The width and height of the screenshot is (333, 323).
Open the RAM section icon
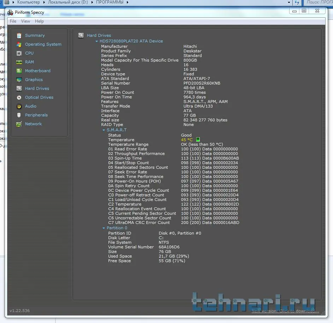(x=19, y=62)
